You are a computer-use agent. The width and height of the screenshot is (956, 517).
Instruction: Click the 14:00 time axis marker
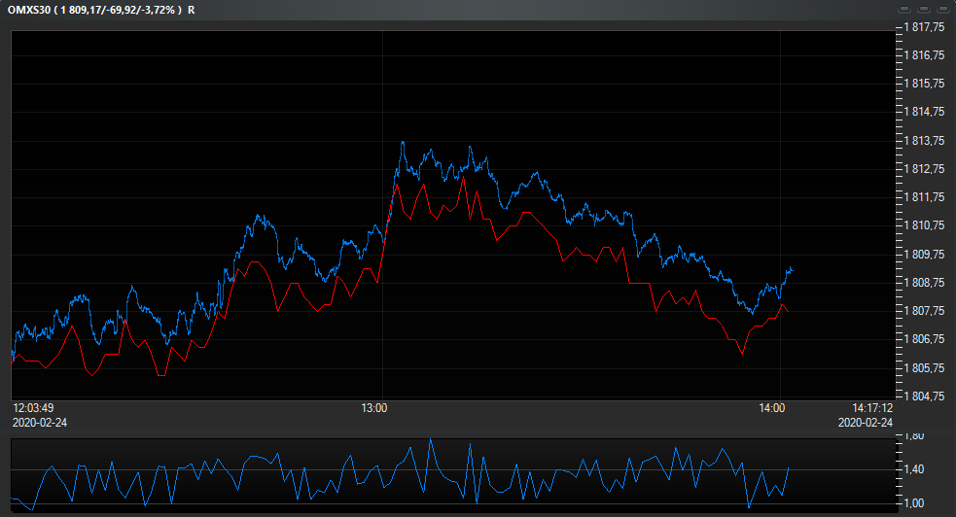click(772, 408)
